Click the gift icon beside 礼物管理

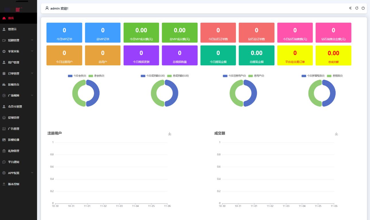[4, 151]
